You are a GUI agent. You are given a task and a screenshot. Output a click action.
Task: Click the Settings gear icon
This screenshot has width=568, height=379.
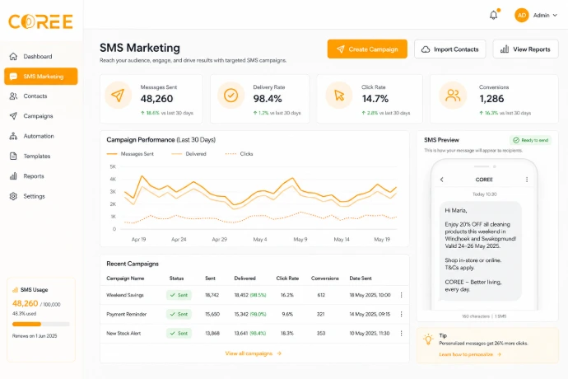[13, 196]
